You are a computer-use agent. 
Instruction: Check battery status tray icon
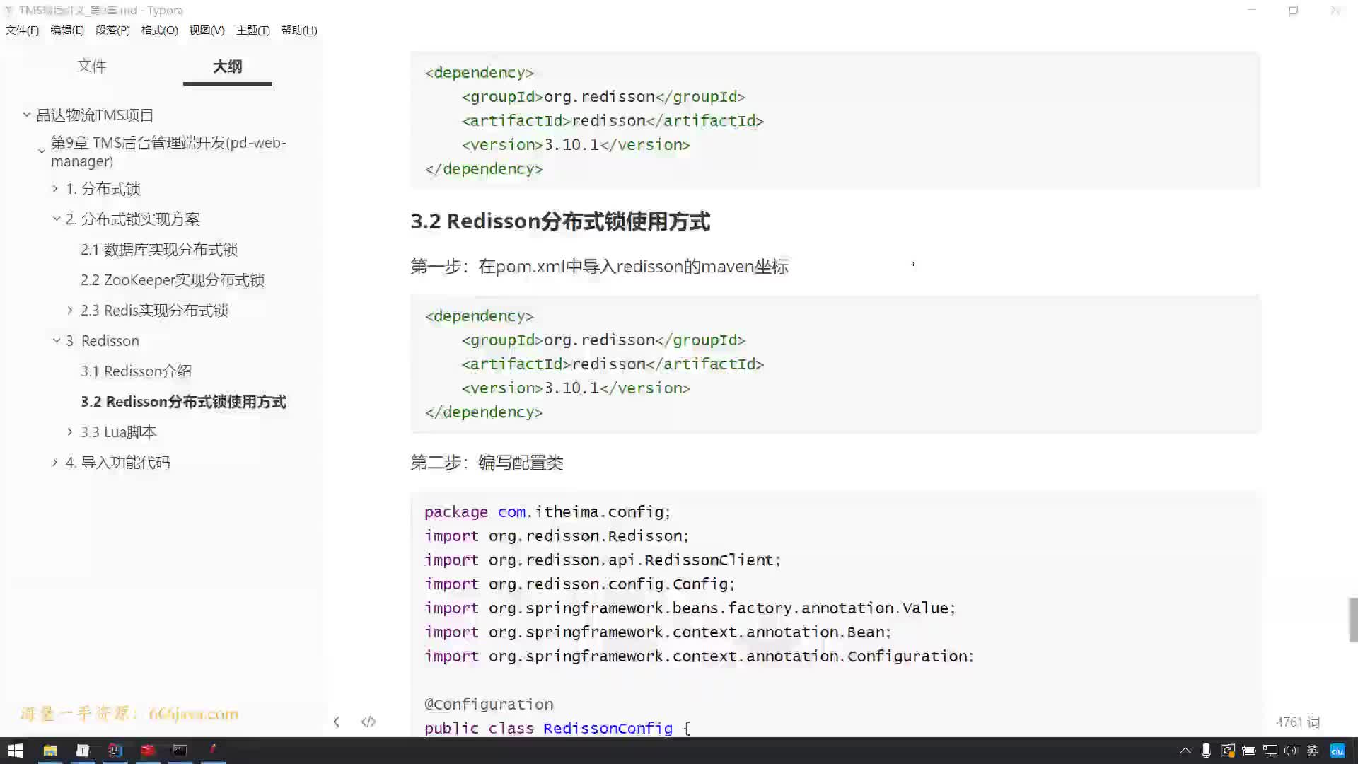pos(1249,751)
